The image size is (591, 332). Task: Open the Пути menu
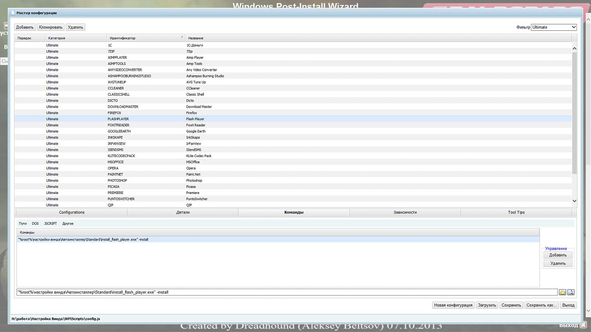tap(23, 224)
